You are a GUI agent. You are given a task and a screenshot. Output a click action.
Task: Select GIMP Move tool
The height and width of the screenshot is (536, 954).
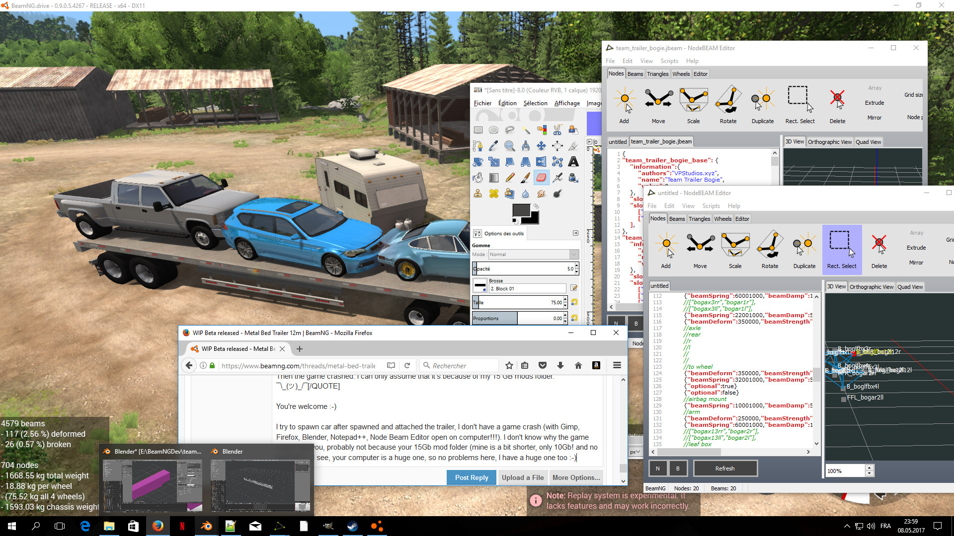(x=542, y=146)
